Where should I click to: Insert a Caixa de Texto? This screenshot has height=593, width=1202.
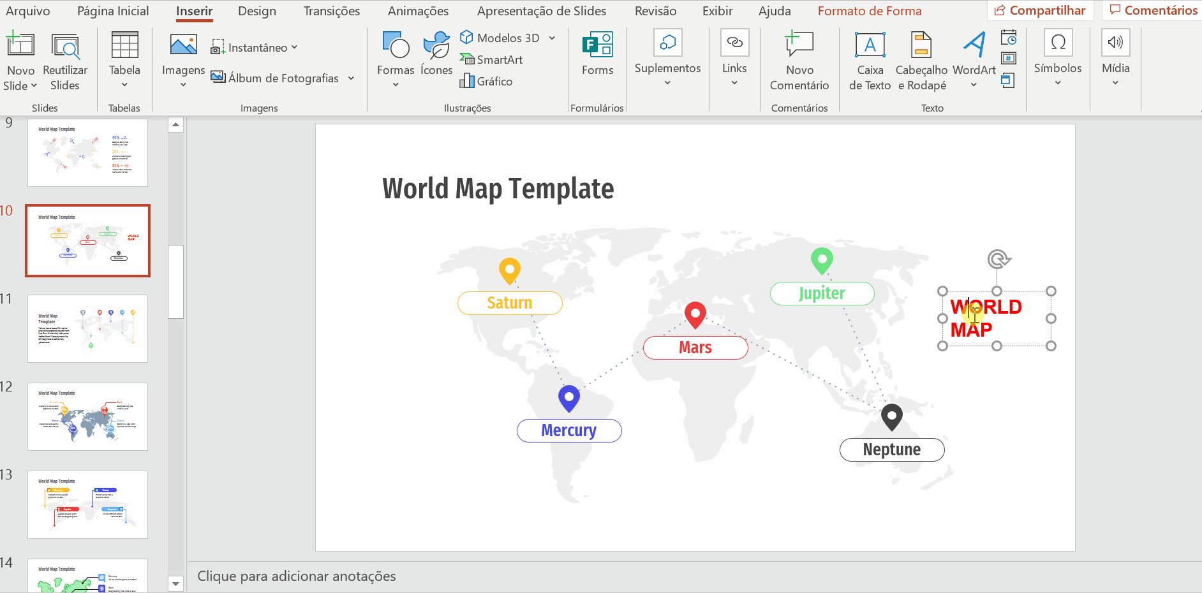tap(870, 62)
